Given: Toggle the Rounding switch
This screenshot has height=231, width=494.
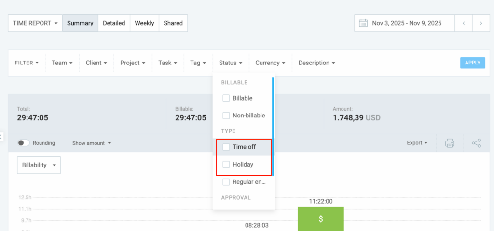Looking at the screenshot, I should pos(24,143).
